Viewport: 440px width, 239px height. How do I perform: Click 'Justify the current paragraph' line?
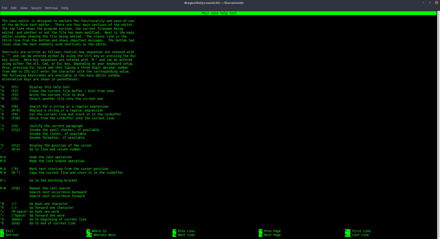[56, 126]
